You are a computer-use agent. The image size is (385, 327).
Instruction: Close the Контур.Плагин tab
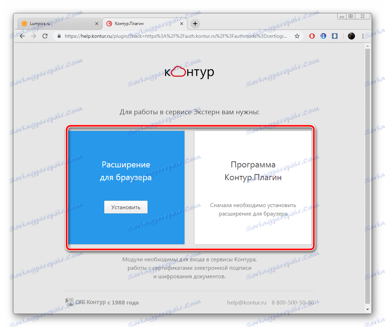[x=182, y=24]
